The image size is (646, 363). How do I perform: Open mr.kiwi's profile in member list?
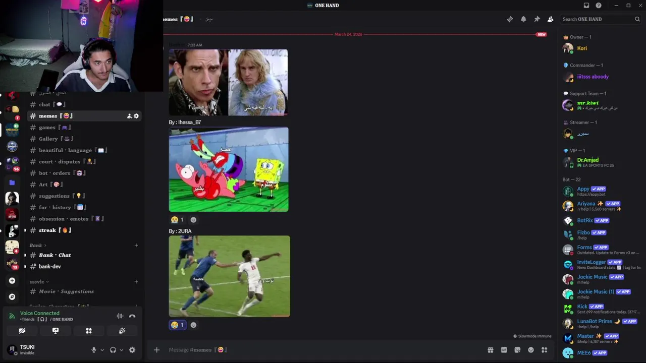coord(602,105)
